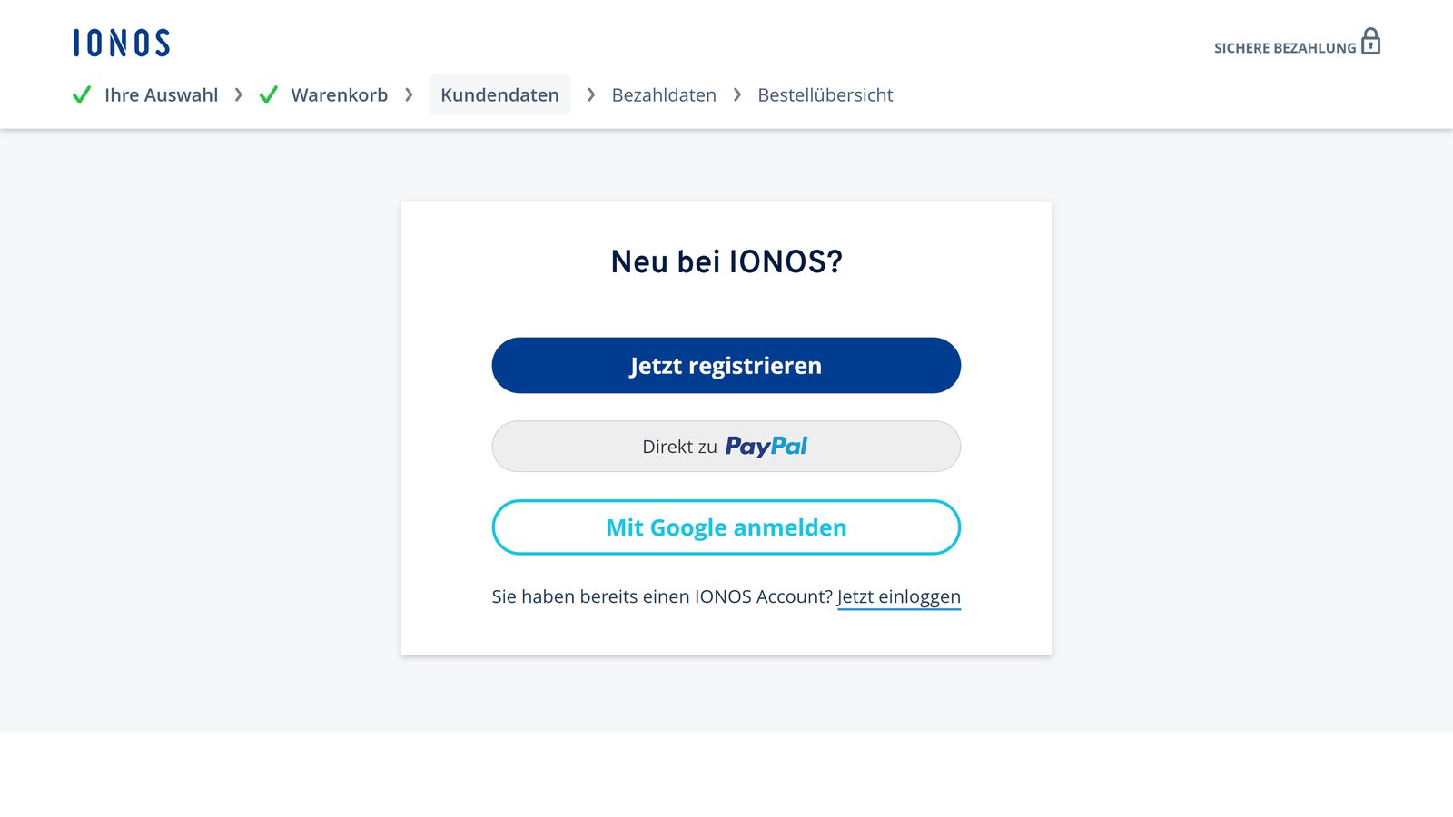The width and height of the screenshot is (1453, 817).
Task: Choose Direkt zu PayPal
Action: coord(726,446)
